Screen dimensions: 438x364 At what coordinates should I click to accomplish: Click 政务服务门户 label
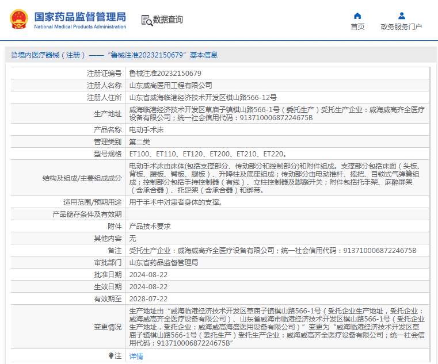pyautogui.click(x=401, y=27)
